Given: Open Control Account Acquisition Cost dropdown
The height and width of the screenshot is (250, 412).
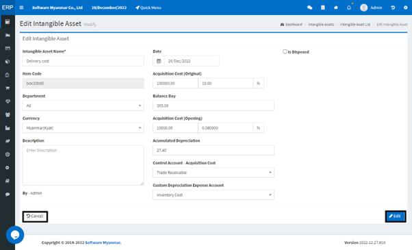Looking at the screenshot, I should (214, 173).
